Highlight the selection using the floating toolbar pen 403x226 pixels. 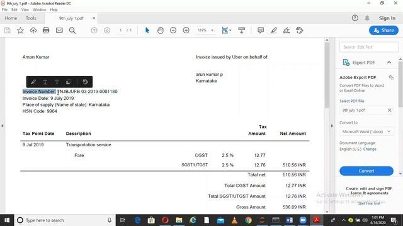point(33,82)
